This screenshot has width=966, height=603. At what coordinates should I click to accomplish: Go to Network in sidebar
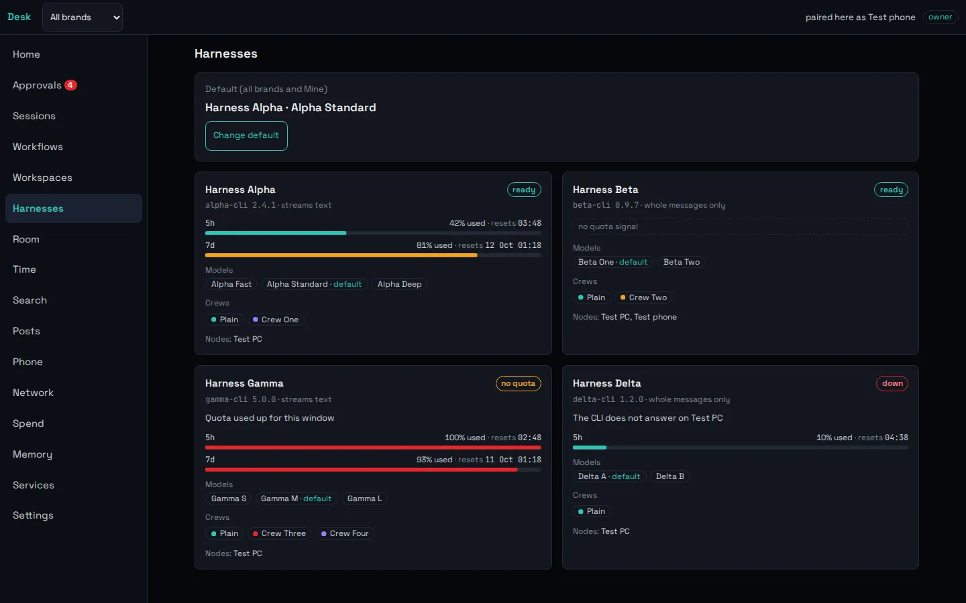point(74,393)
